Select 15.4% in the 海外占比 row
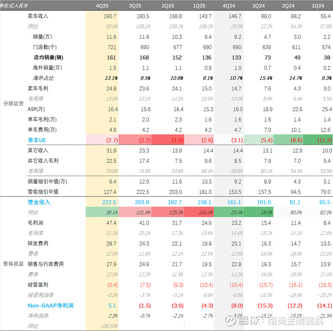Screen dimensions: 333x331 click(x=266, y=78)
